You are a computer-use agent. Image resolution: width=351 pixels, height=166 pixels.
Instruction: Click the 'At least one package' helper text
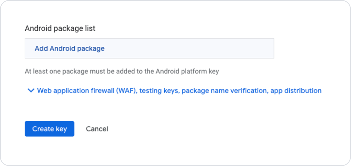coord(122,71)
